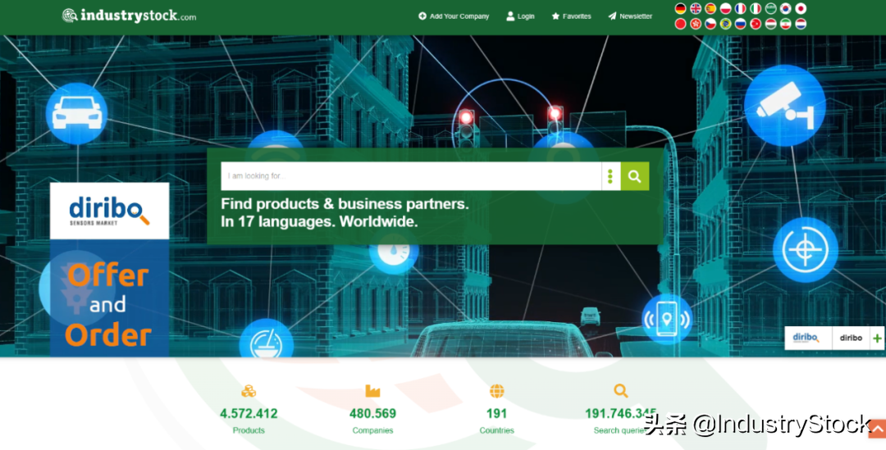This screenshot has width=886, height=450.
Task: Select the Japanese flag
Action: 801,8
